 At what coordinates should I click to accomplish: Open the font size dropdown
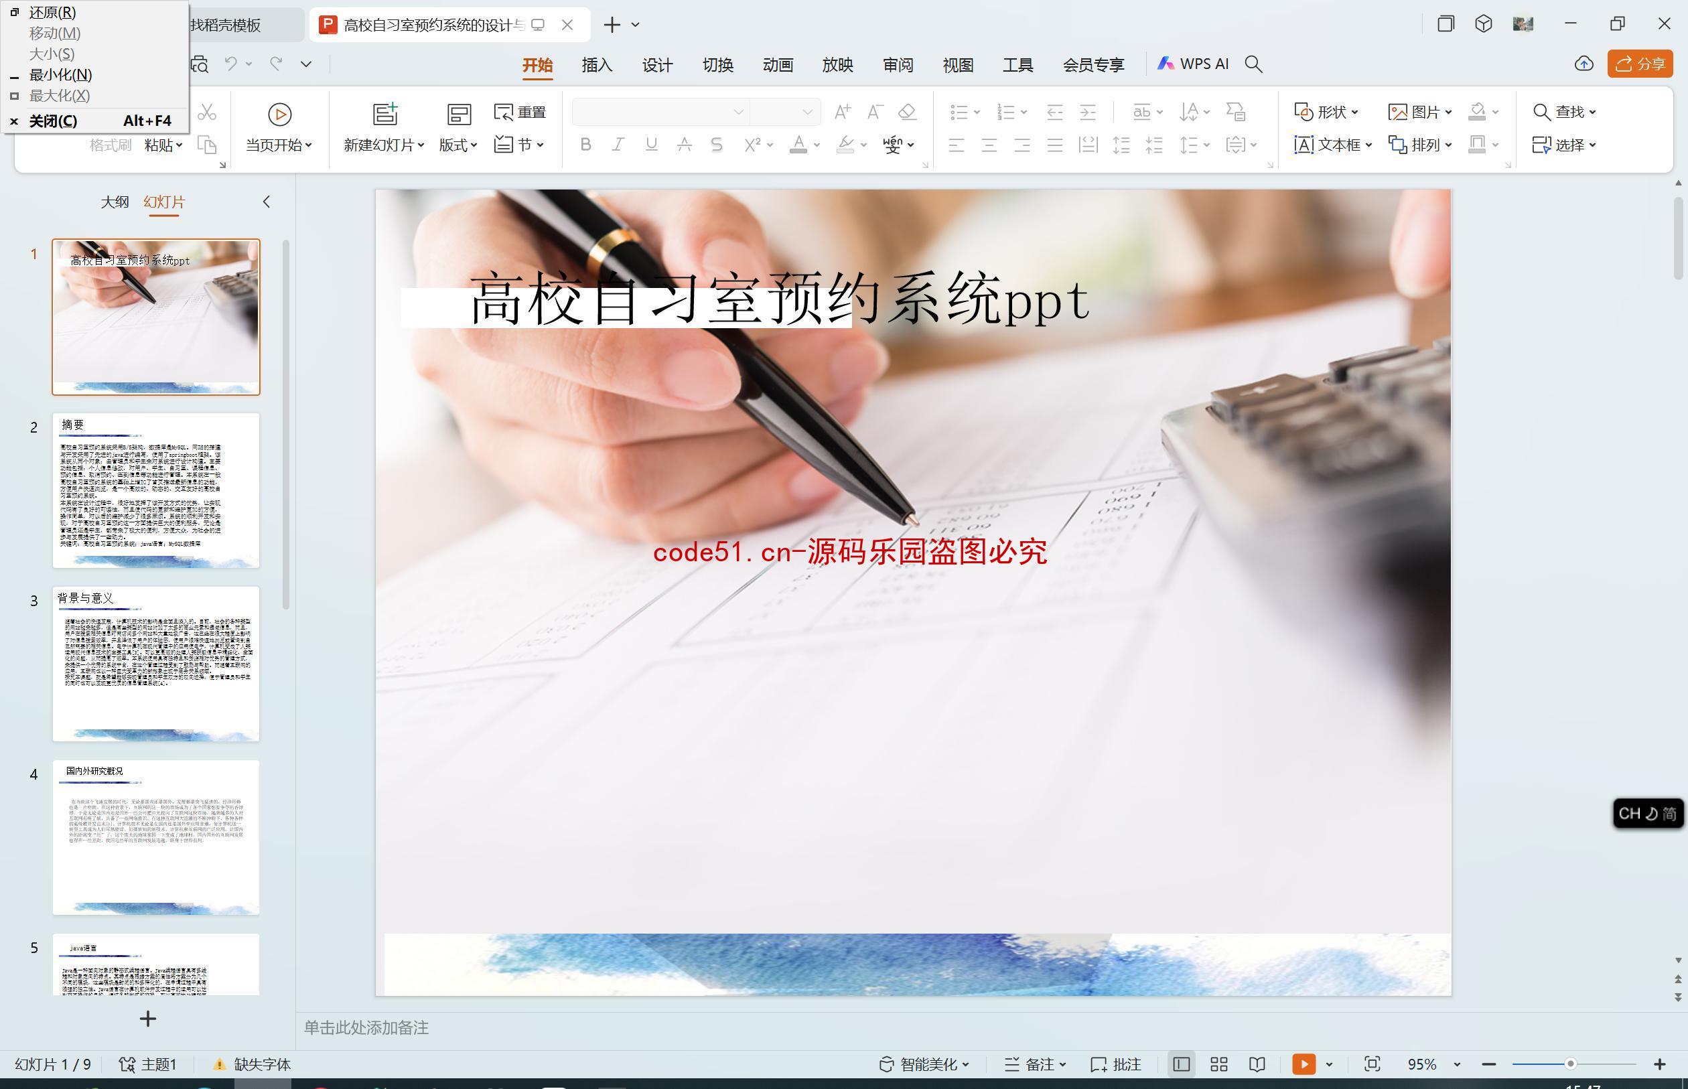tap(807, 112)
